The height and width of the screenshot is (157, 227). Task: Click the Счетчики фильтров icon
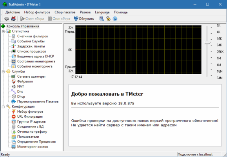(x=13, y=36)
